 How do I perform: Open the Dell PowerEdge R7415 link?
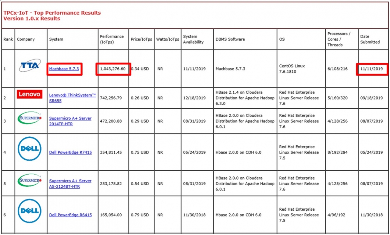tap(70, 153)
